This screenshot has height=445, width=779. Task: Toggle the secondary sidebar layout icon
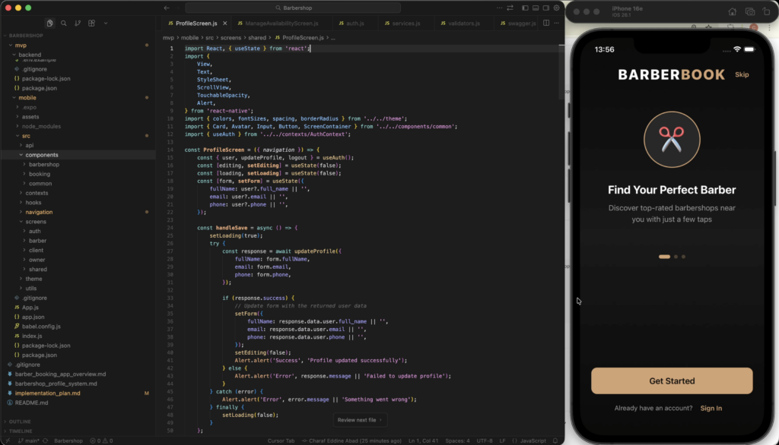click(x=546, y=8)
